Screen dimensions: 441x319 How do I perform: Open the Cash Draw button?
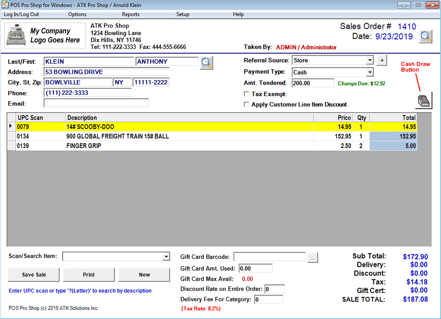pyautogui.click(x=423, y=100)
